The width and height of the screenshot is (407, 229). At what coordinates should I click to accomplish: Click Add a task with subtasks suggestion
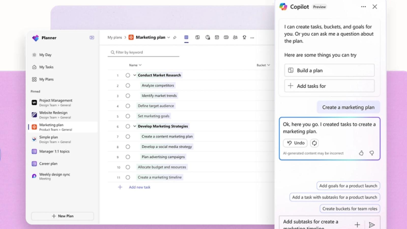point(335,197)
